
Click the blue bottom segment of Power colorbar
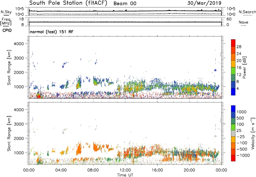tap(233, 92)
